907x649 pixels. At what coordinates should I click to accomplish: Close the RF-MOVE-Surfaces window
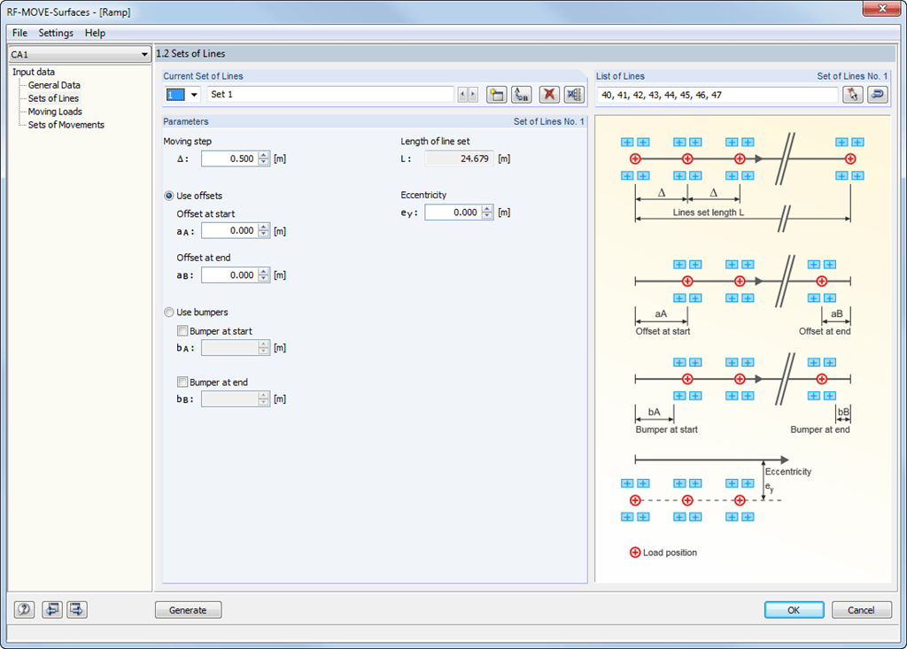[x=881, y=8]
